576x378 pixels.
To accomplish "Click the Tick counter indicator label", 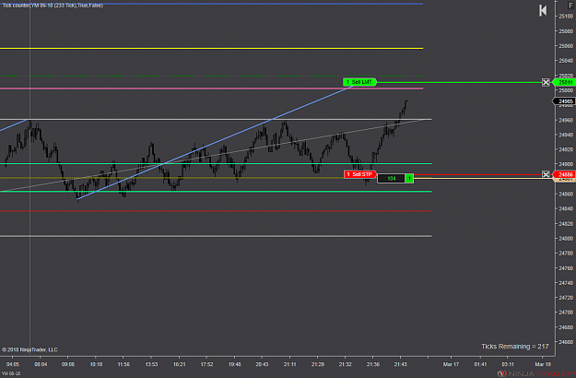I will [53, 6].
